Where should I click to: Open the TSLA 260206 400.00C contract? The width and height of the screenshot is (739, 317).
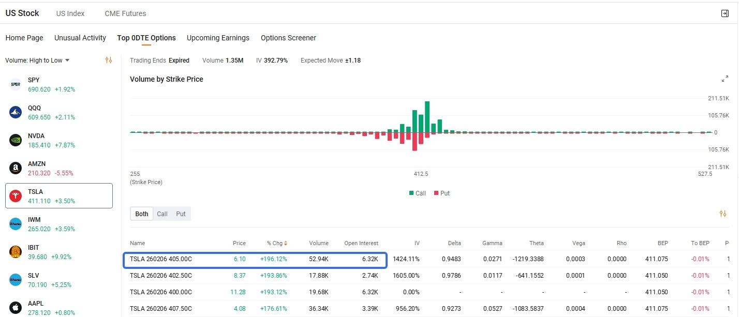click(x=161, y=292)
